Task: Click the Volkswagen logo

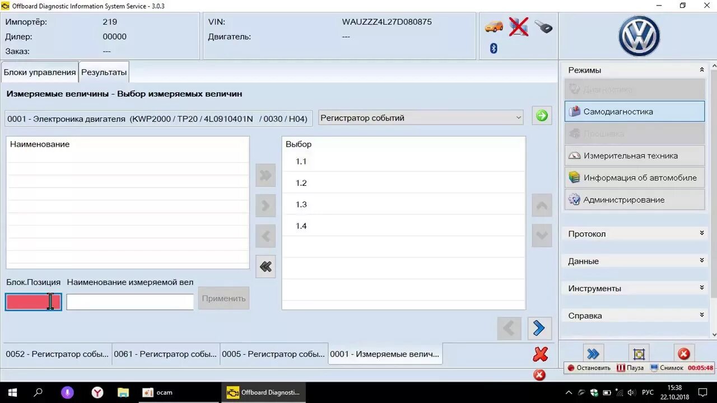Action: coord(638,36)
